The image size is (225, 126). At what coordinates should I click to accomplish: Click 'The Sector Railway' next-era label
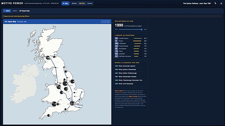[x=197, y=3]
